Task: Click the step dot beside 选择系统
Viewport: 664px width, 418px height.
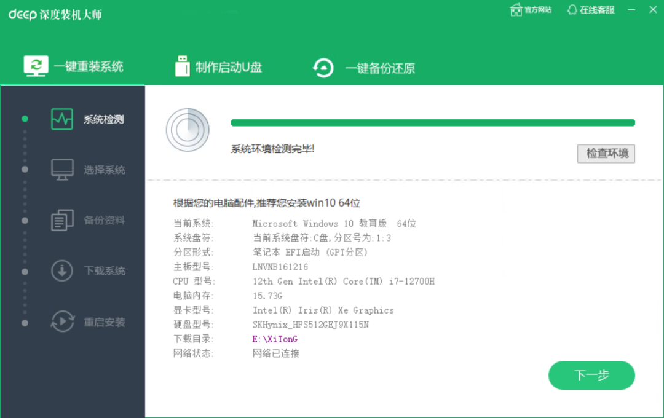Action: [25, 170]
